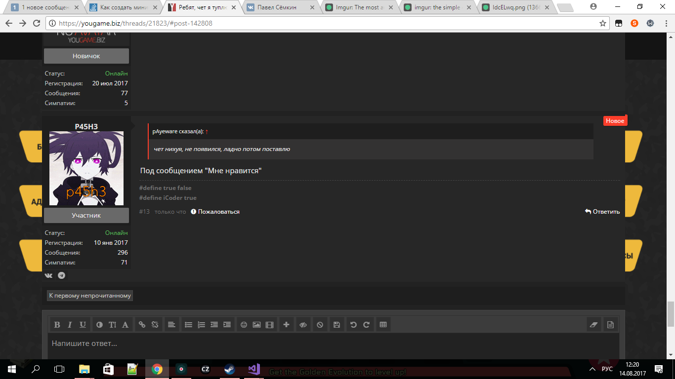This screenshot has width=675, height=379.
Task: Open the font size menu
Action: (x=112, y=325)
